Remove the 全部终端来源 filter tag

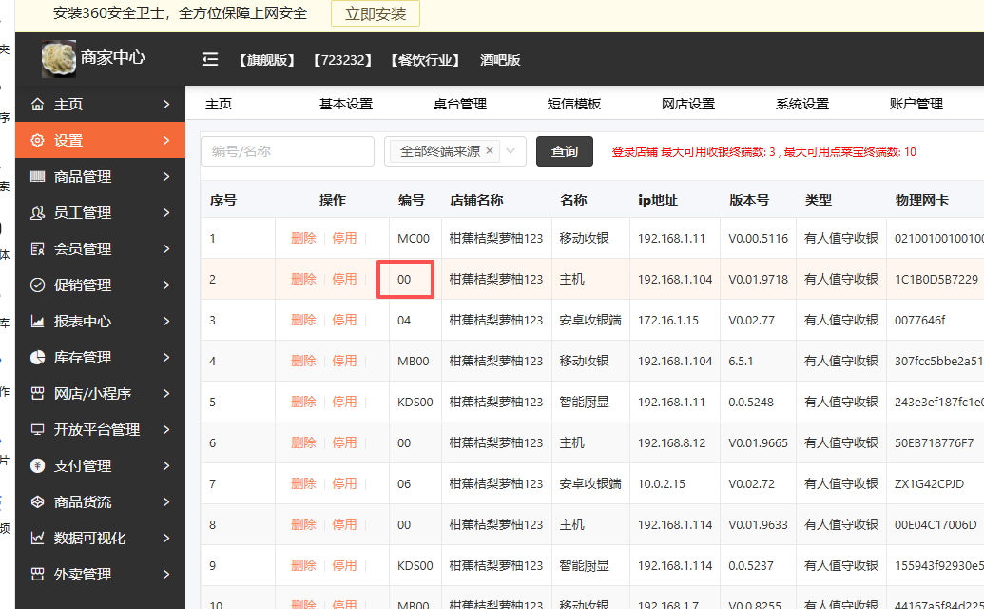point(490,150)
